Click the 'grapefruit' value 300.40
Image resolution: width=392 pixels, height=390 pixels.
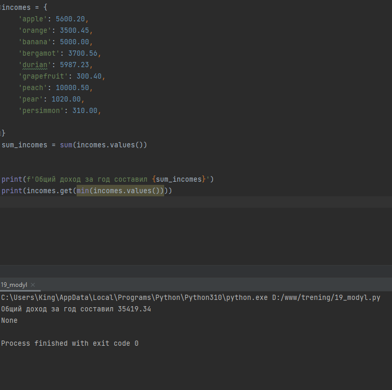pyautogui.click(x=89, y=76)
